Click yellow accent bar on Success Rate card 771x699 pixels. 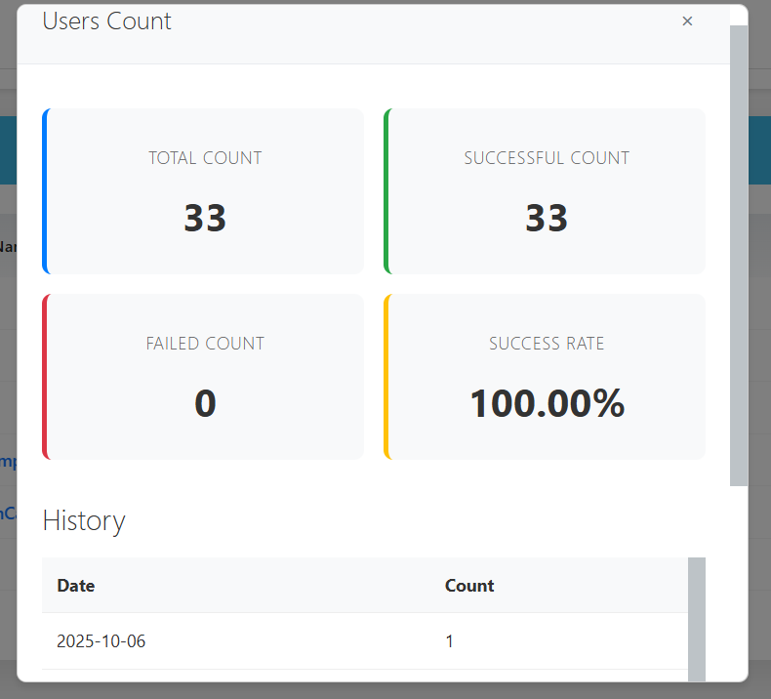click(386, 377)
